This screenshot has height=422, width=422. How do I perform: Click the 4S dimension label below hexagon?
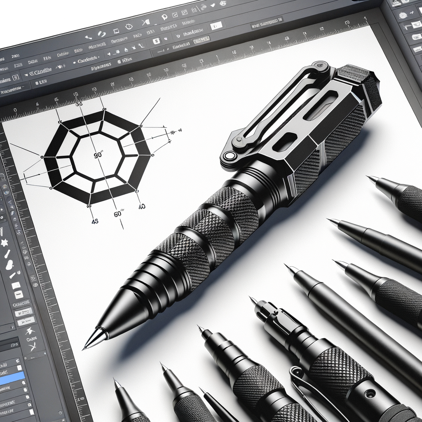[x=95, y=221]
